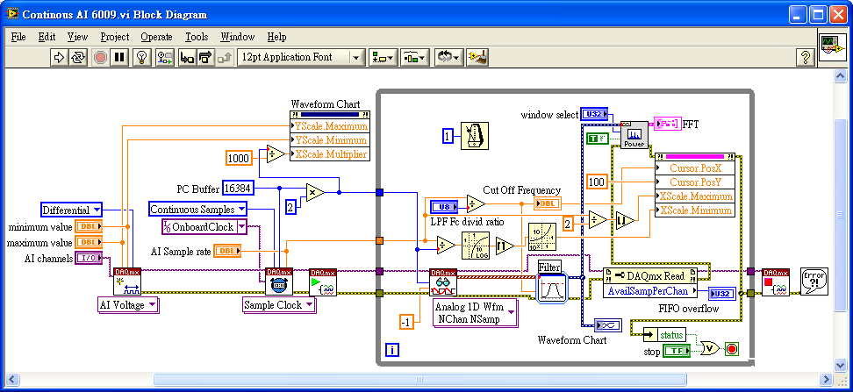853x392 pixels.
Task: Open the Operate menu
Action: point(157,37)
